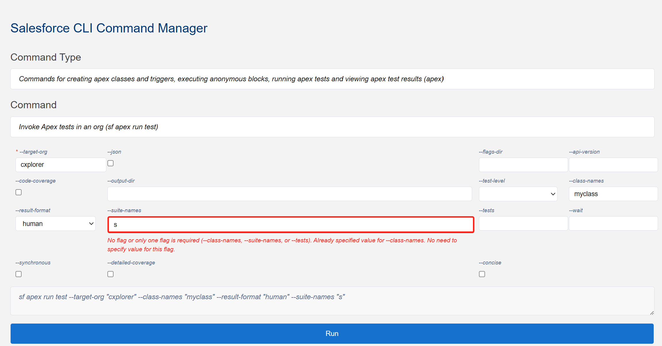The height and width of the screenshot is (346, 662).
Task: Click the --api-version input box
Action: click(x=613, y=165)
